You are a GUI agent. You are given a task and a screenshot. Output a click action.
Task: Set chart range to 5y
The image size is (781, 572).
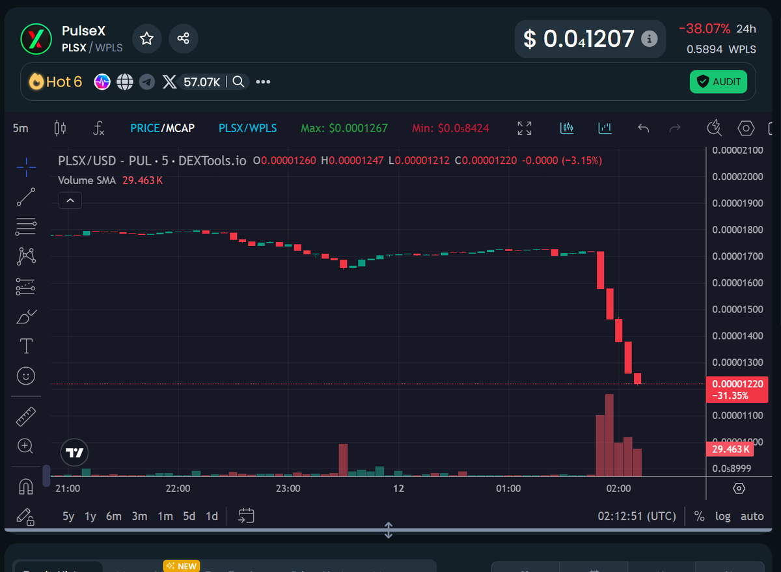click(68, 516)
